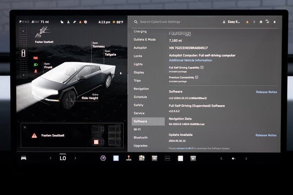This screenshot has height=195, width=293.
Task: Open the Charging settings menu
Action: coord(140,32)
